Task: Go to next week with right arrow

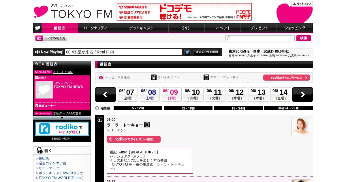Action: 302,94
